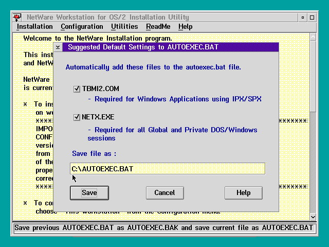329x247 pixels.
Task: Open the ReadMe menu
Action: [158, 27]
